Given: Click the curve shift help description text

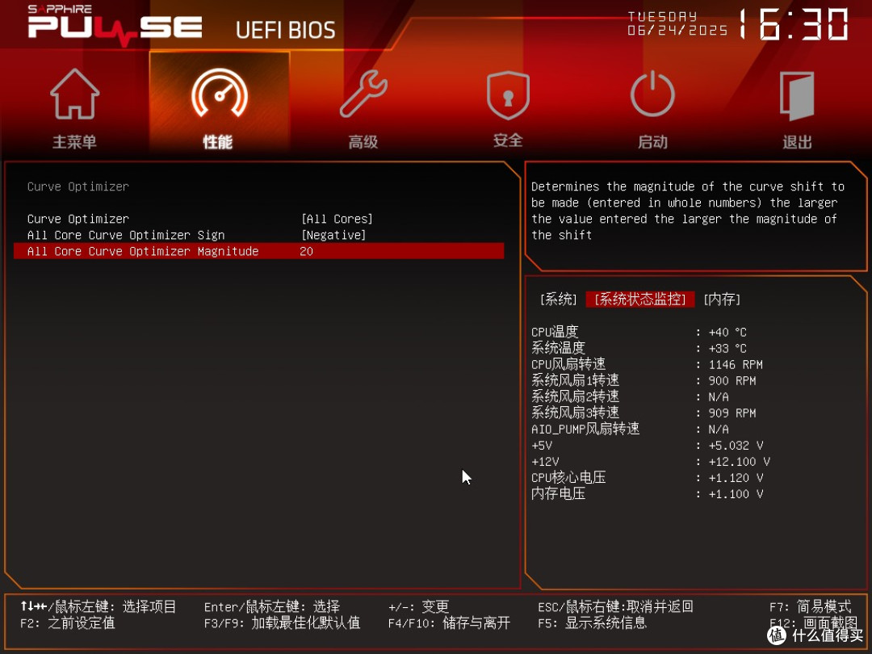Looking at the screenshot, I should (687, 210).
